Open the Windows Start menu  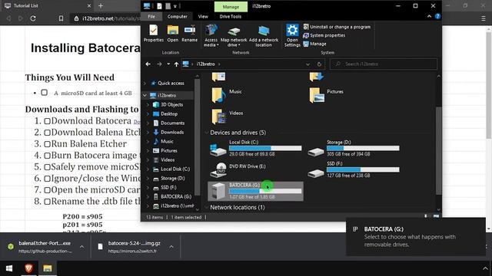[9, 268]
